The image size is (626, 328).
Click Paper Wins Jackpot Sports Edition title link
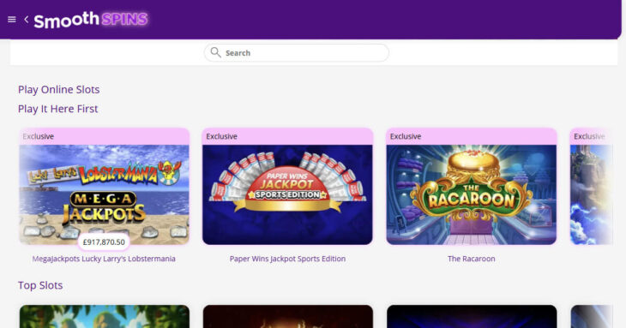point(287,259)
